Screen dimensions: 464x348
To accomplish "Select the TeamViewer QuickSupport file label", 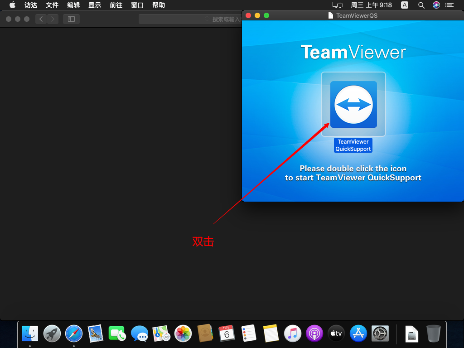I will pos(353,145).
